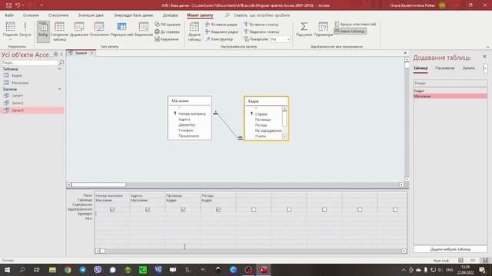The image size is (492, 276).
Task: Click Додати вибрані таблиці button
Action: click(x=450, y=249)
